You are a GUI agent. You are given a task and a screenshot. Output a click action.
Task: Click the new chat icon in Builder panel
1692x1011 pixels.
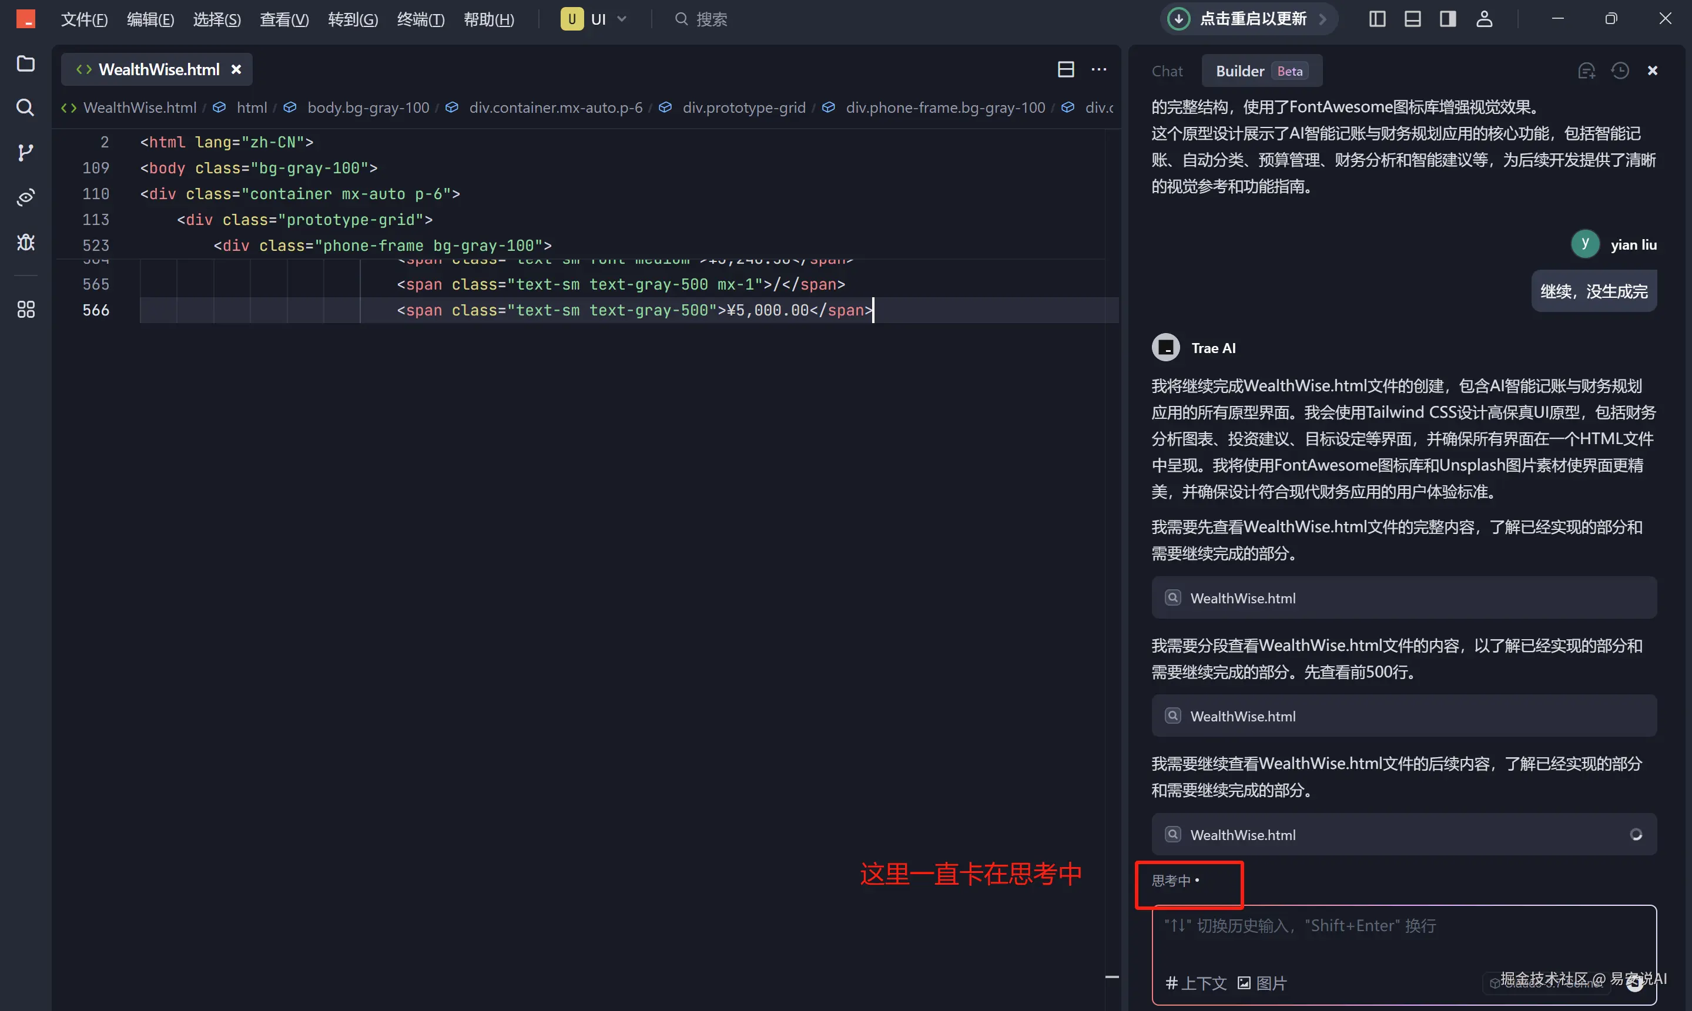(x=1586, y=71)
